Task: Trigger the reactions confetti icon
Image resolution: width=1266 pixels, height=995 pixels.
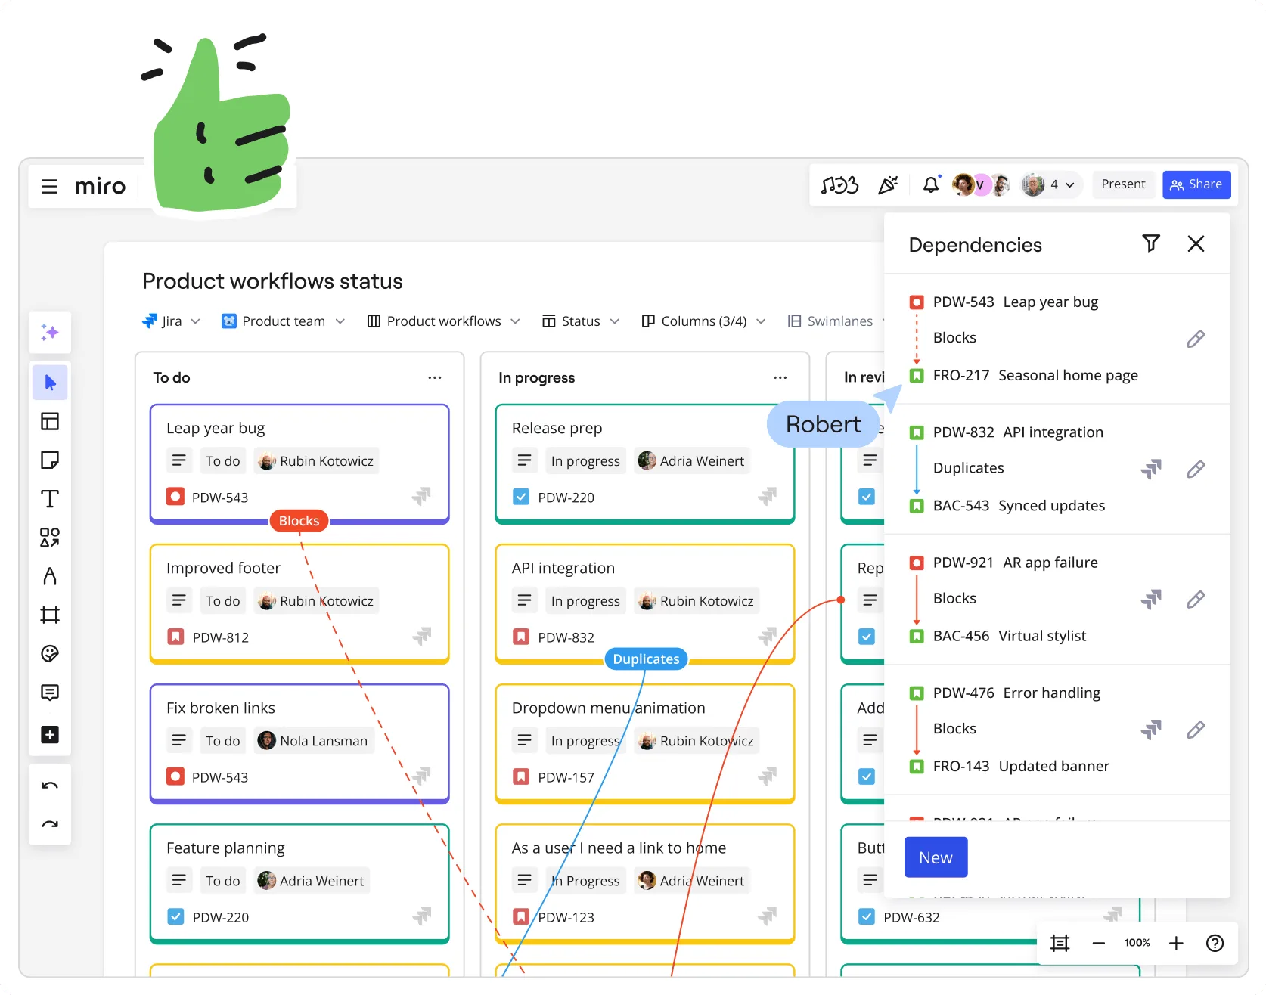Action: click(888, 184)
